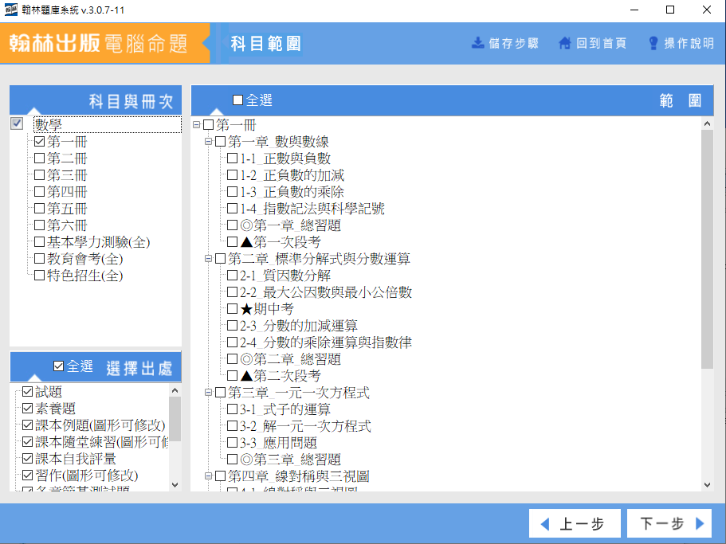Check the ▲第二次段考 checkbox

[232, 375]
